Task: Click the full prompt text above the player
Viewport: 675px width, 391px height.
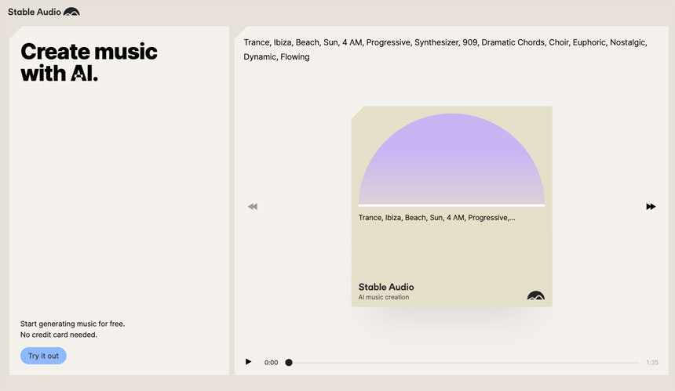Action: (445, 49)
